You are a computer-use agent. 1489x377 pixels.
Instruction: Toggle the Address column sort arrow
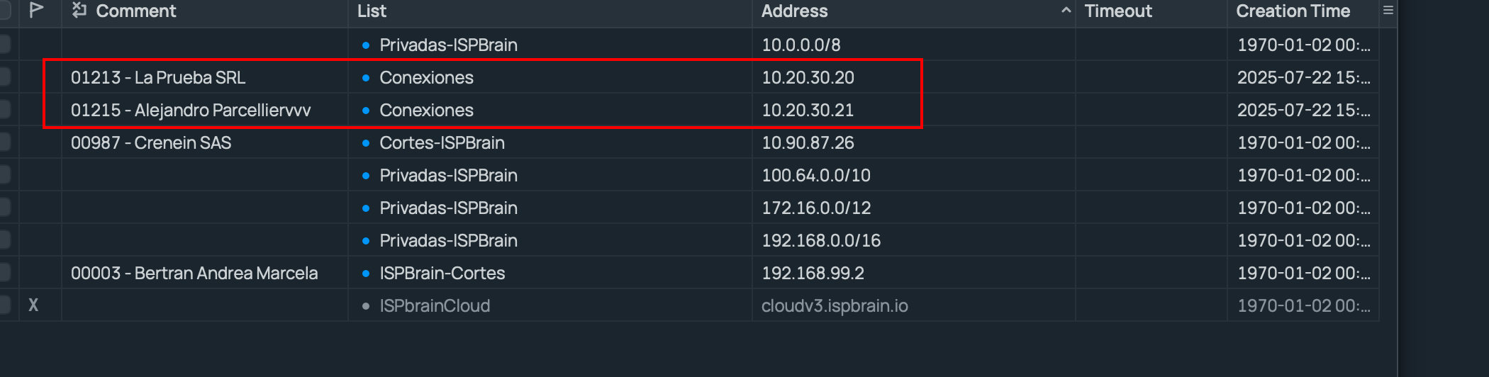1066,11
